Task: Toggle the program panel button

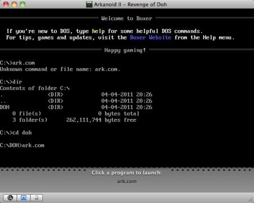Action: (24, 198)
